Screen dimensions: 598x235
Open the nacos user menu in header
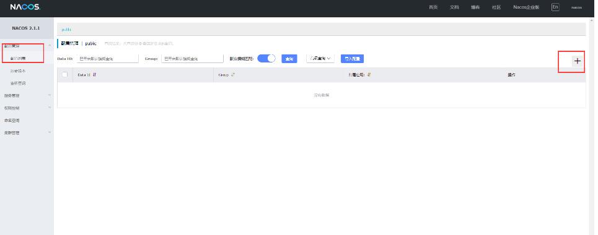[576, 7]
